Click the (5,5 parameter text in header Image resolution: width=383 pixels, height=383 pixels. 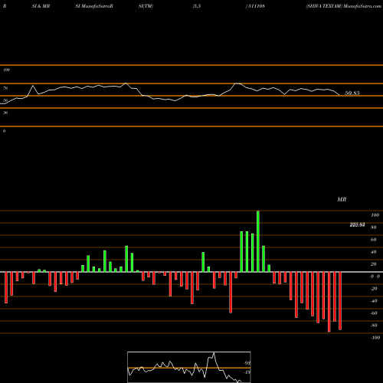[x=197, y=6]
